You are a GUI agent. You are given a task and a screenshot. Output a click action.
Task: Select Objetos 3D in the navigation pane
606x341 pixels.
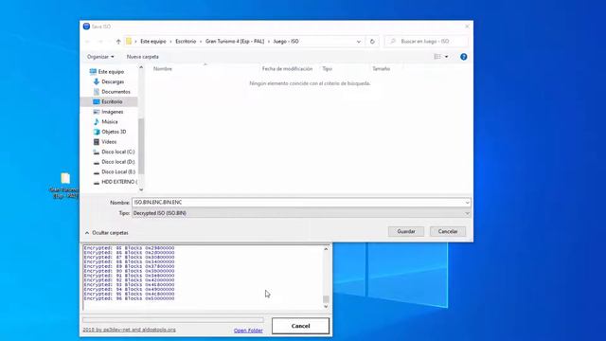(x=114, y=132)
